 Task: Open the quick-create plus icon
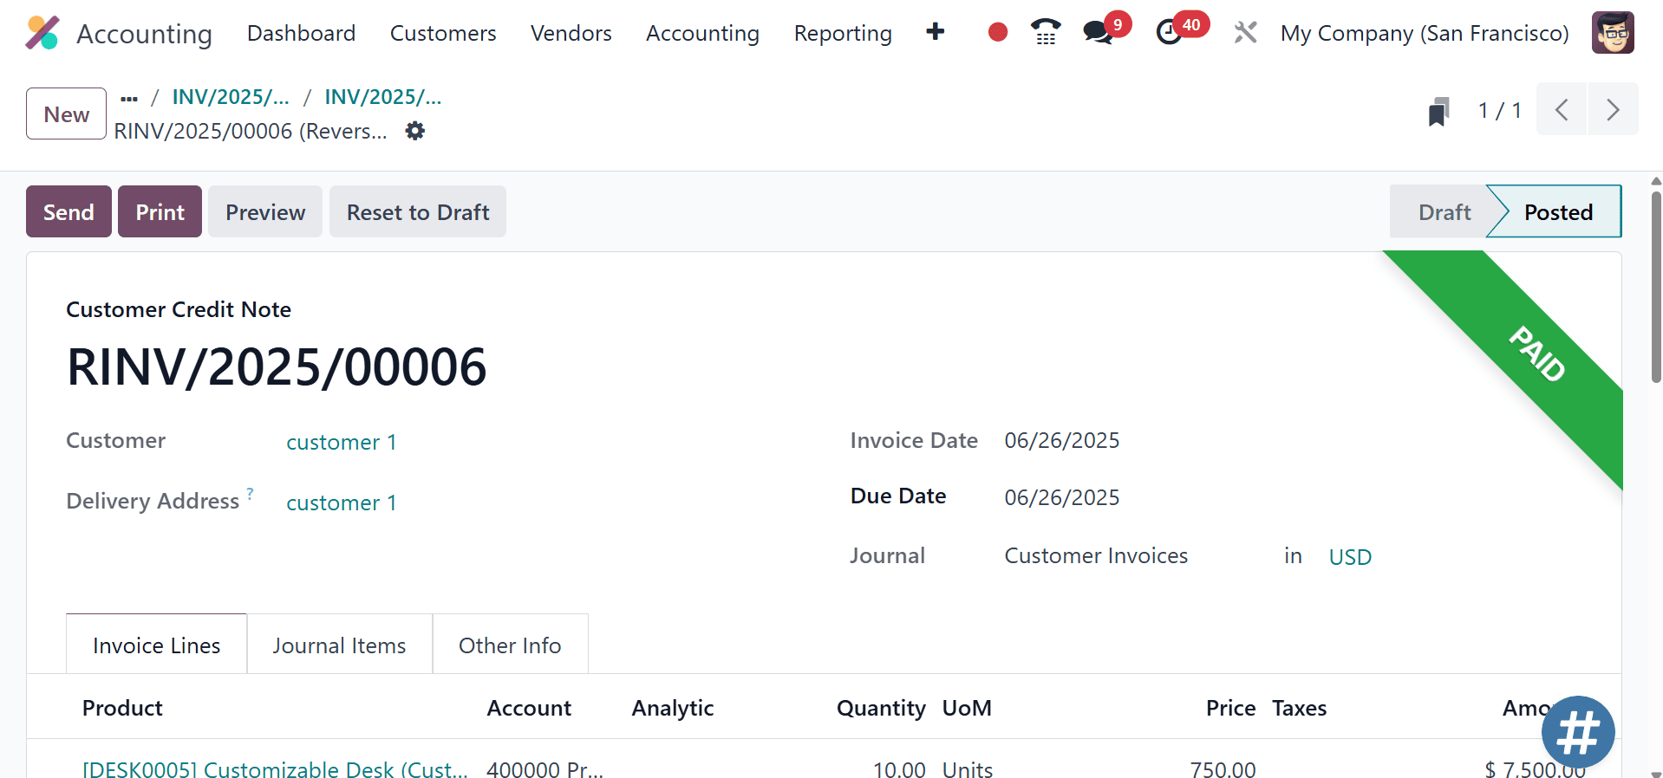tap(935, 32)
